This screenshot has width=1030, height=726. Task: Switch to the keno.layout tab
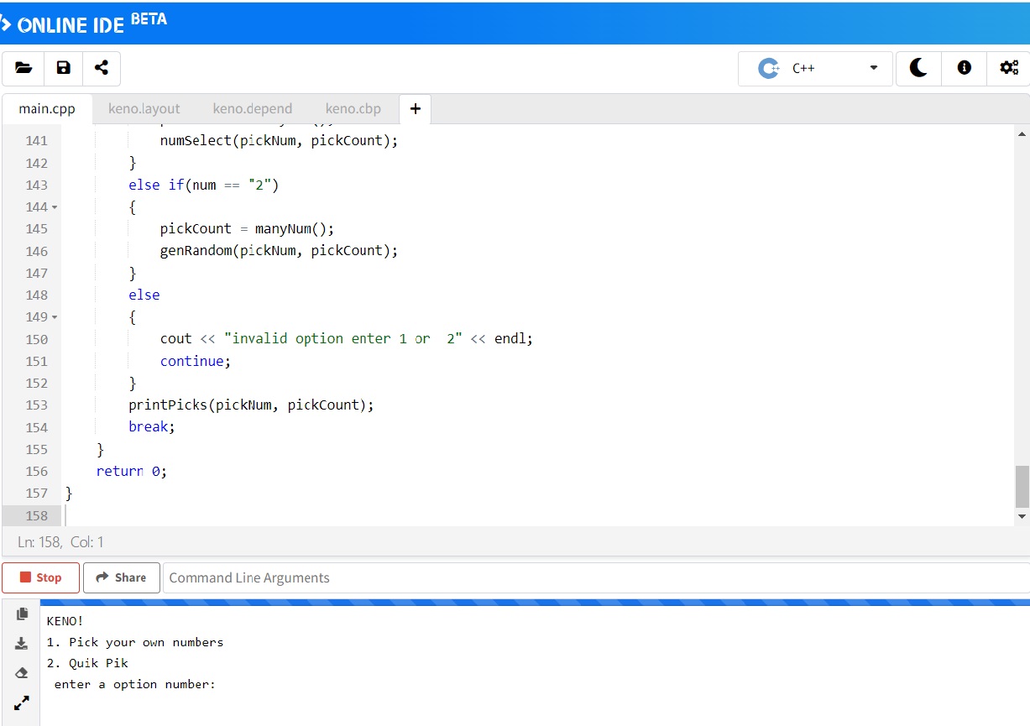click(144, 108)
